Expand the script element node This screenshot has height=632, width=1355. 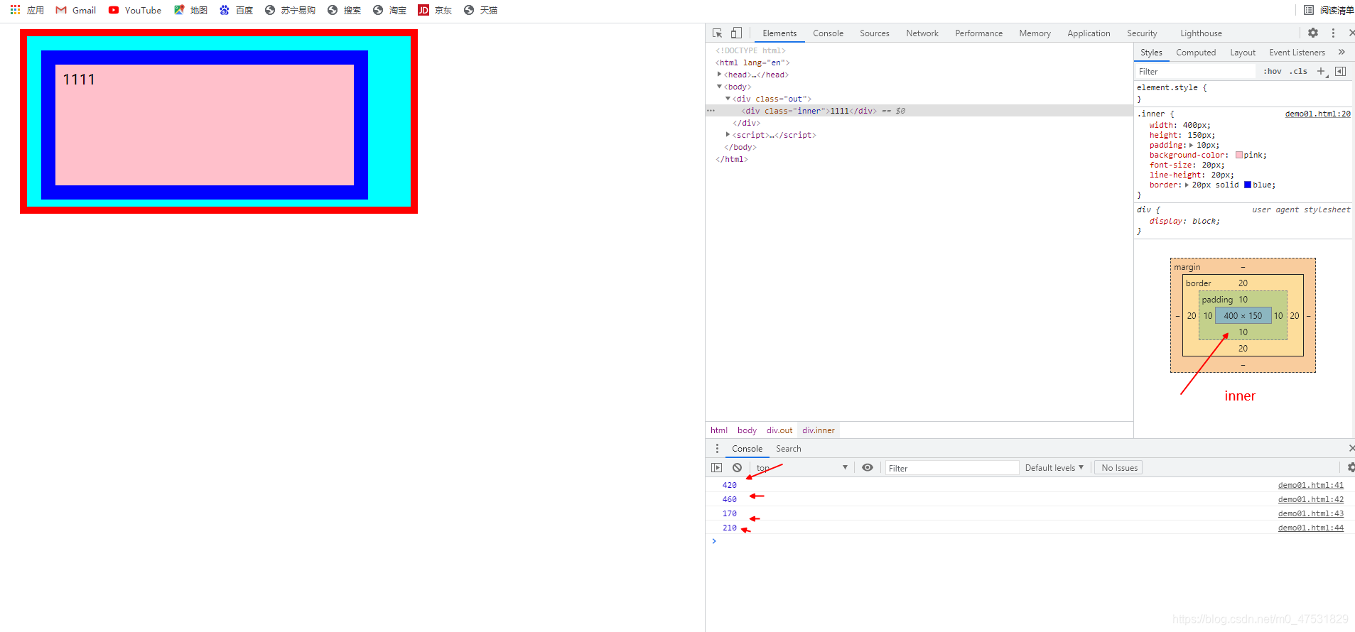coord(728,134)
